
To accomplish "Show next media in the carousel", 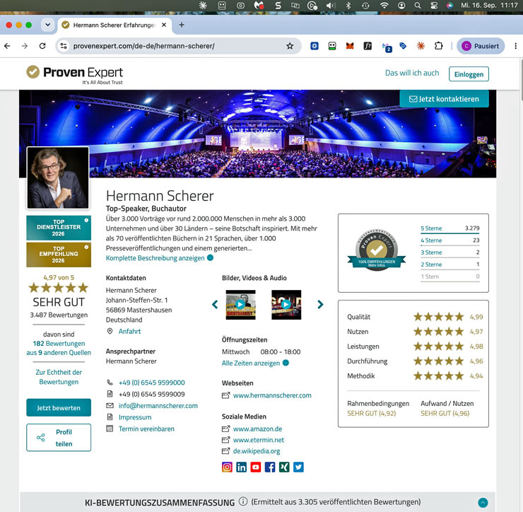I will tap(320, 304).
